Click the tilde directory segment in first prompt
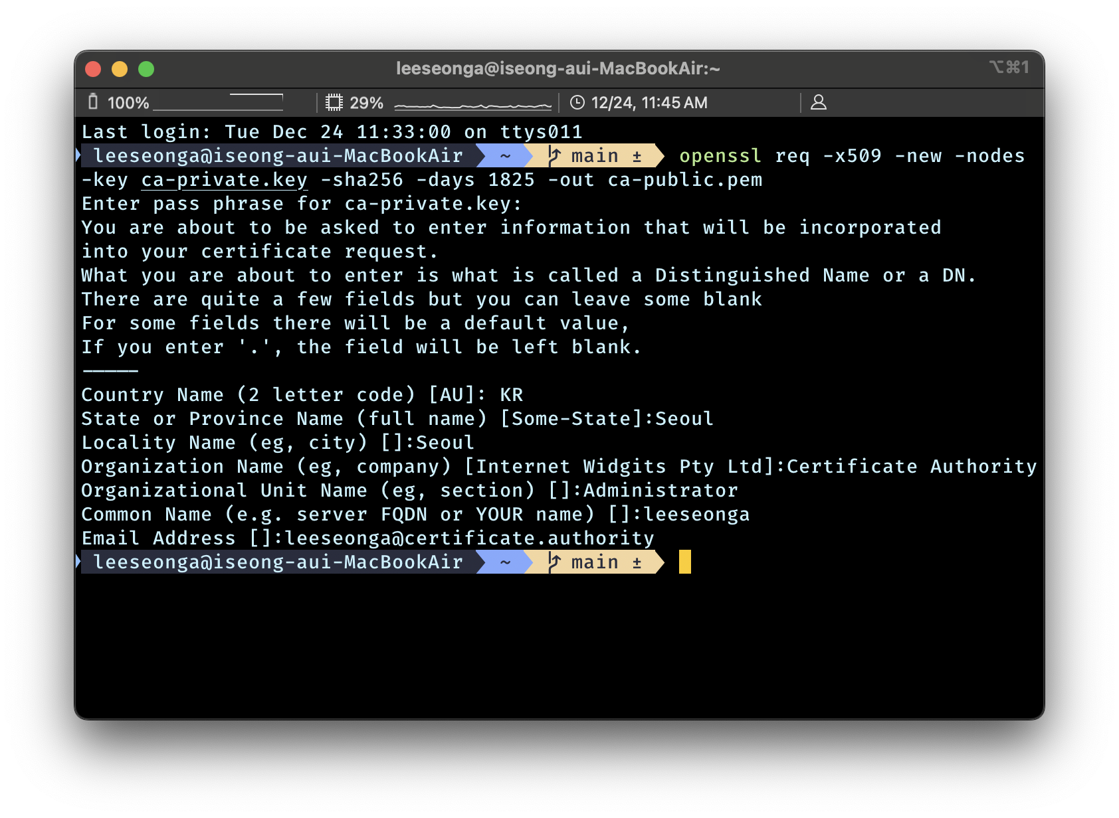 [x=505, y=156]
